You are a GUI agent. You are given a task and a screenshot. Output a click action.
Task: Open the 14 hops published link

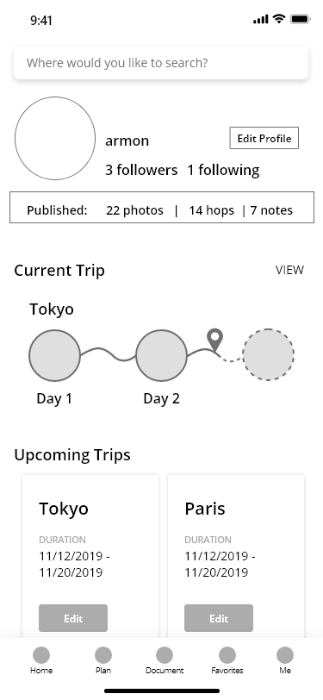click(211, 210)
